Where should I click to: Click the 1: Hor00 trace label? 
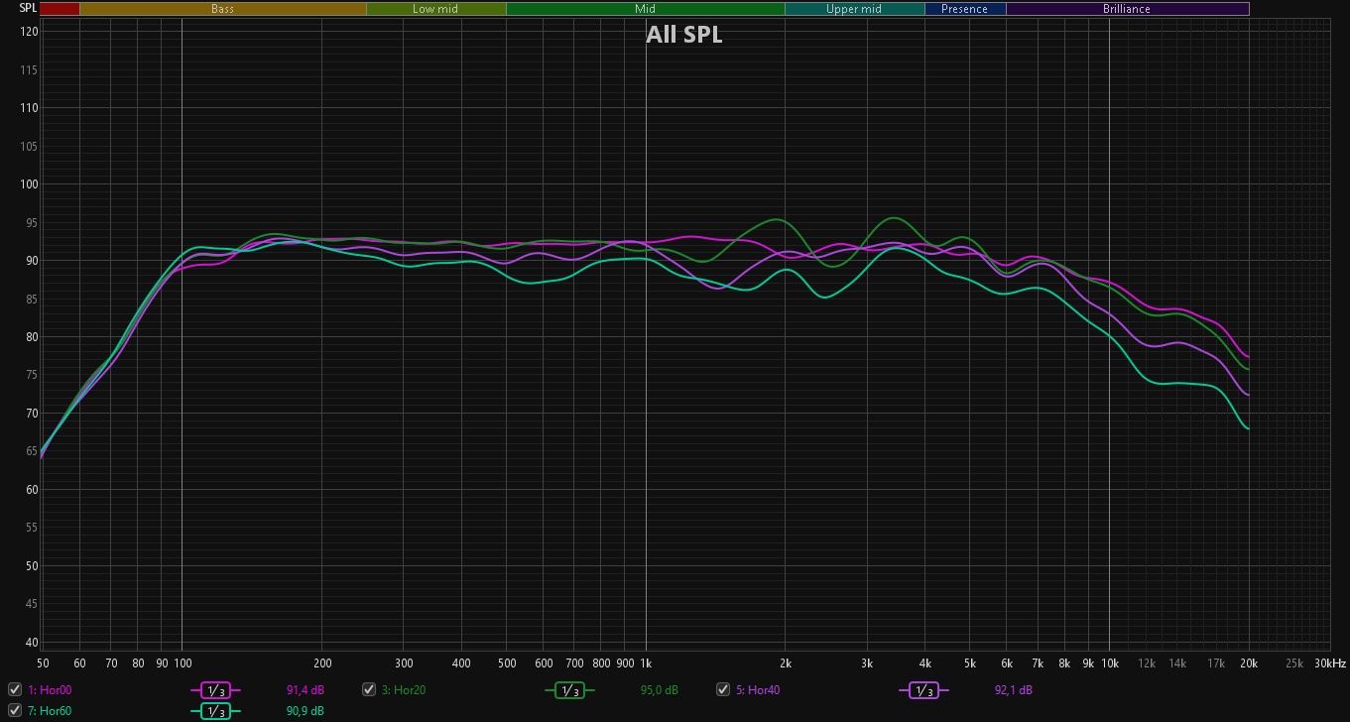click(50, 690)
